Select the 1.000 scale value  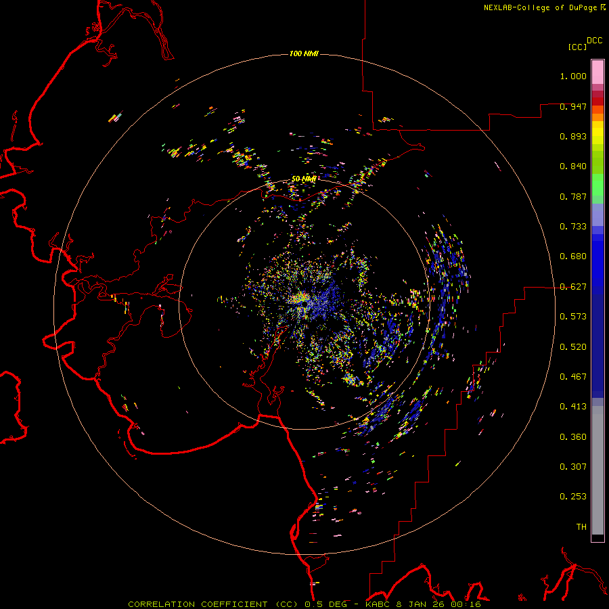pyautogui.click(x=573, y=76)
